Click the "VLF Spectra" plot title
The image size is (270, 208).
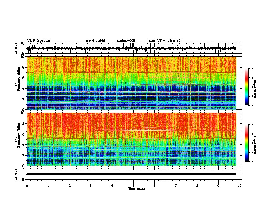pyautogui.click(x=39, y=41)
